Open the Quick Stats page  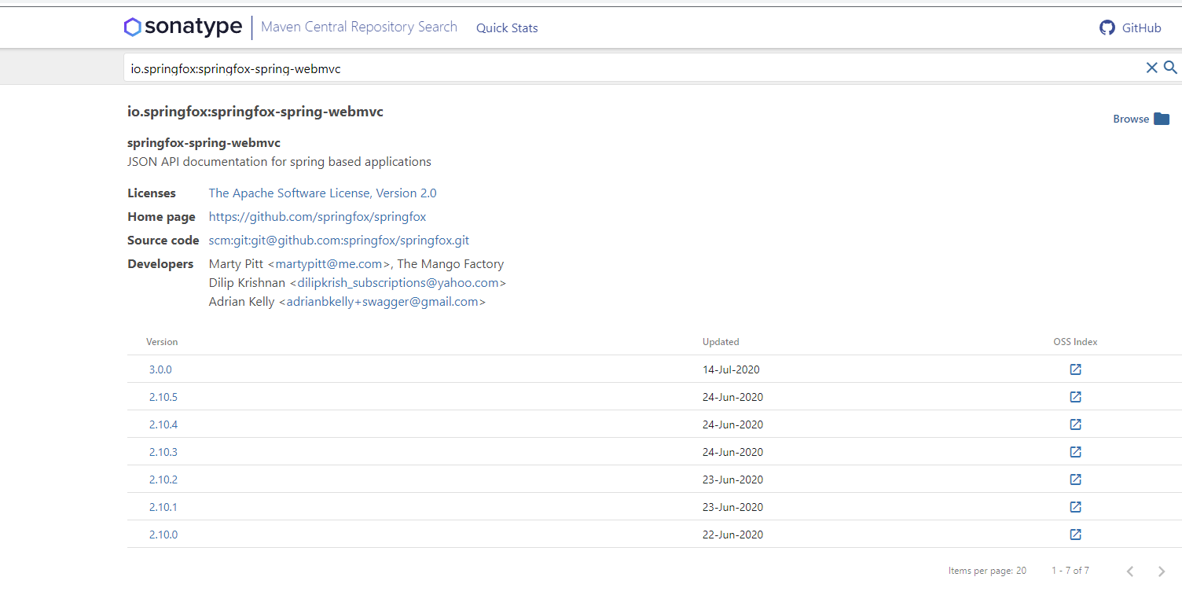[507, 28]
